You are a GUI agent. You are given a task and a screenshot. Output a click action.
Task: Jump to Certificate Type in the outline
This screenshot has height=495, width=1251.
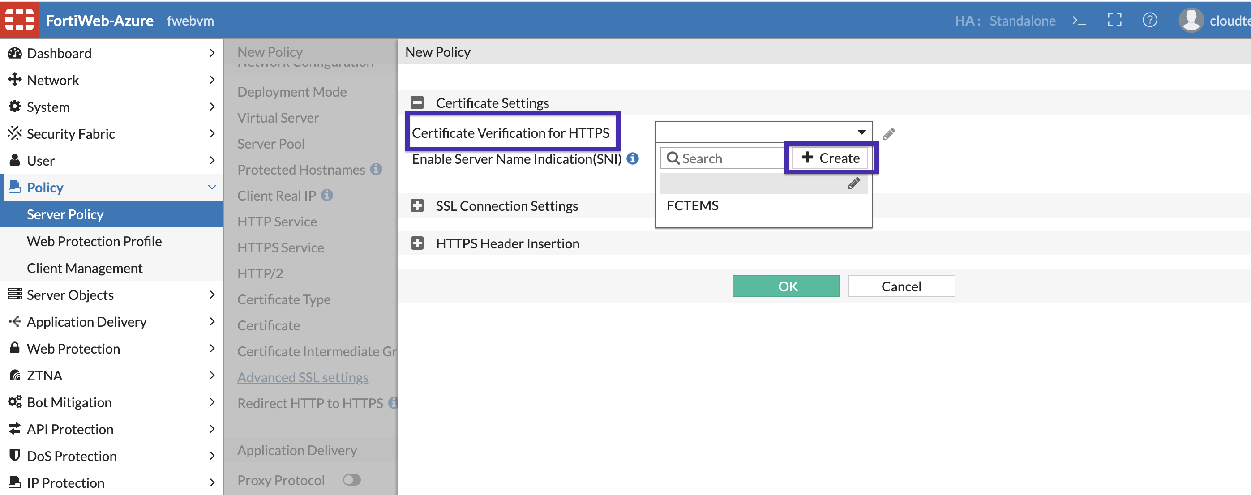(x=283, y=299)
